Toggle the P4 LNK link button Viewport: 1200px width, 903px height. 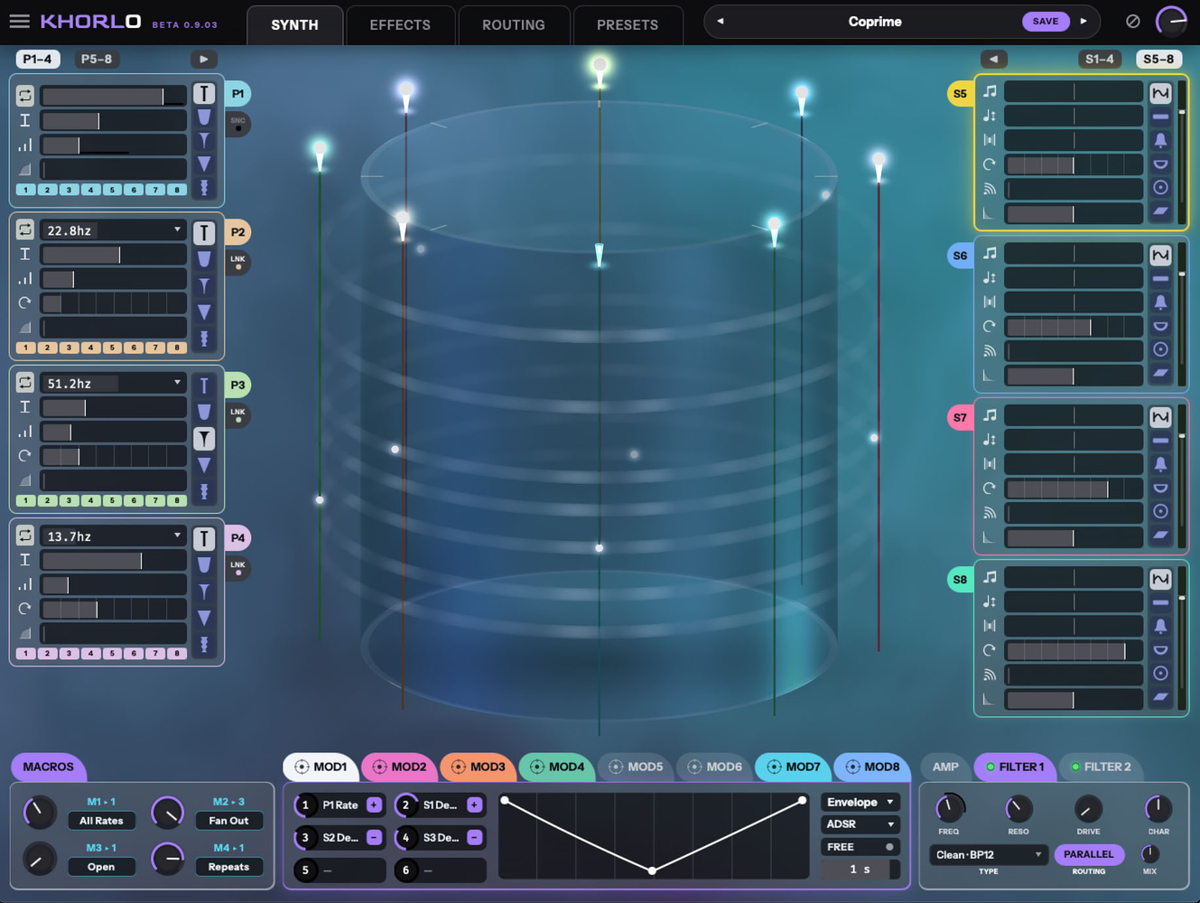[237, 568]
